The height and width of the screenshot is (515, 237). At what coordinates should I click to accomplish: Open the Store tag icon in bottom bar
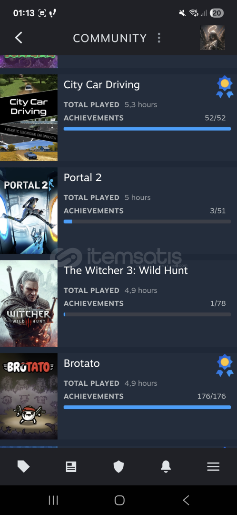(24, 466)
